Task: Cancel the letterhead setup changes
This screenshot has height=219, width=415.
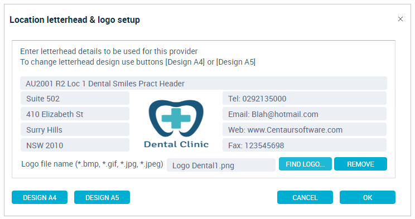Action: [305, 197]
